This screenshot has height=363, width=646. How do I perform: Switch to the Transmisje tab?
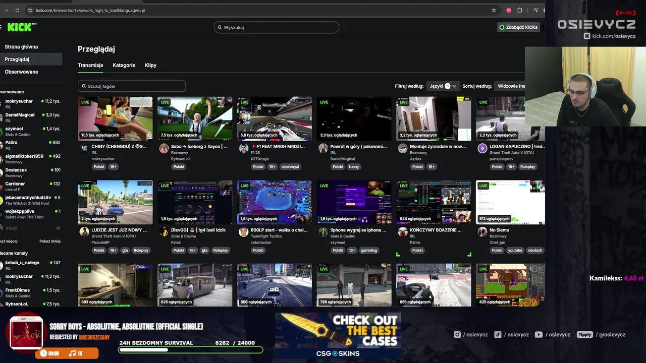[90, 66]
